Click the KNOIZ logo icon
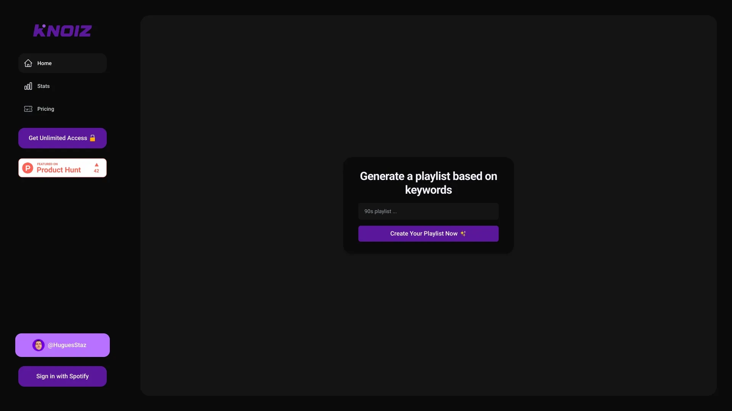 coord(63,30)
